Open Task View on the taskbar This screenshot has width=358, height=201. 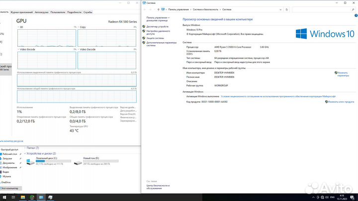point(13,197)
